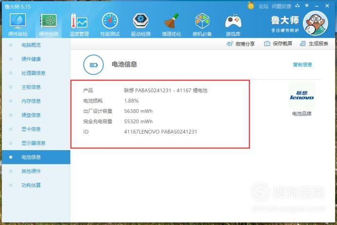The height and width of the screenshot is (225, 337).
Task: Select 硬件检测 hardware detection icon
Action: (x=49, y=24)
